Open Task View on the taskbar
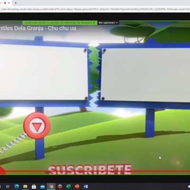Image resolution: width=190 pixels, height=190 pixels. [8, 186]
